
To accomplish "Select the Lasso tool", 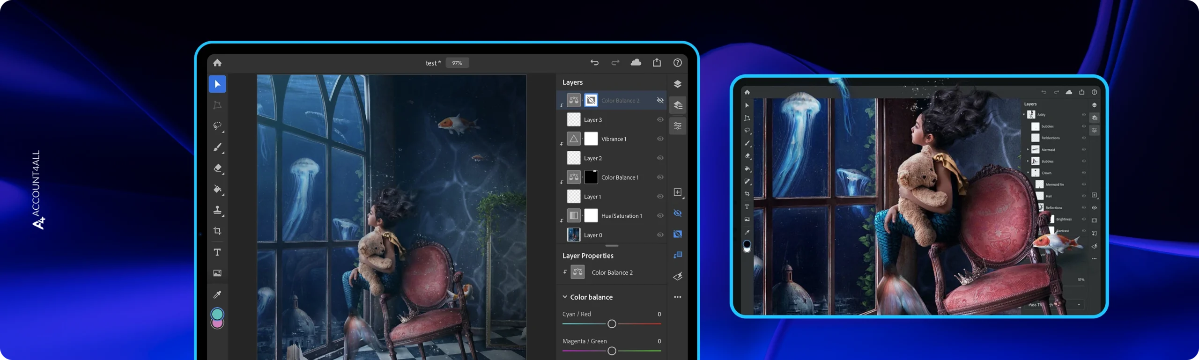I will click(217, 126).
